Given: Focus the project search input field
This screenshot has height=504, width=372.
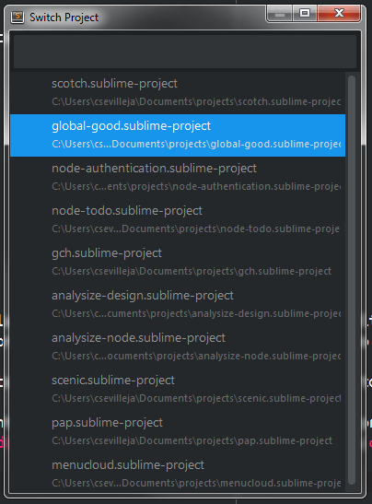Looking at the screenshot, I should click(185, 52).
